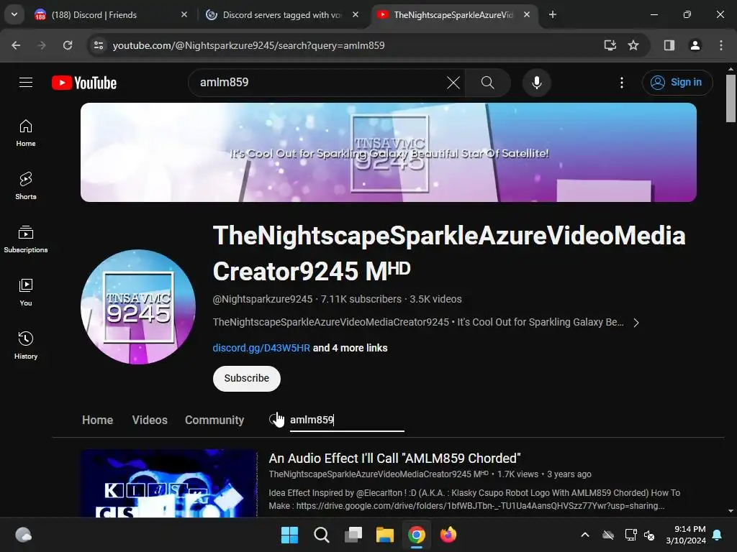This screenshot has width=737, height=552.
Task: Go back with the browser arrow
Action: [x=16, y=45]
